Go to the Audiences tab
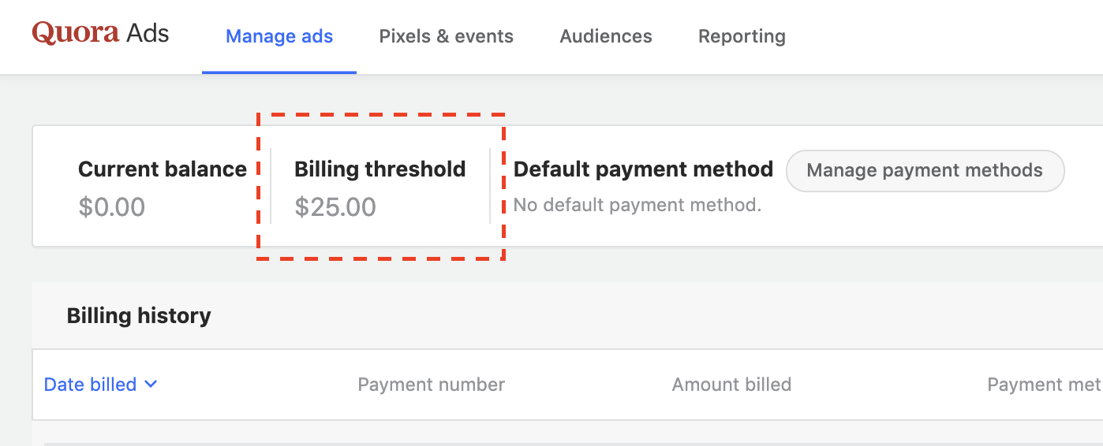The height and width of the screenshot is (446, 1103). [x=605, y=36]
